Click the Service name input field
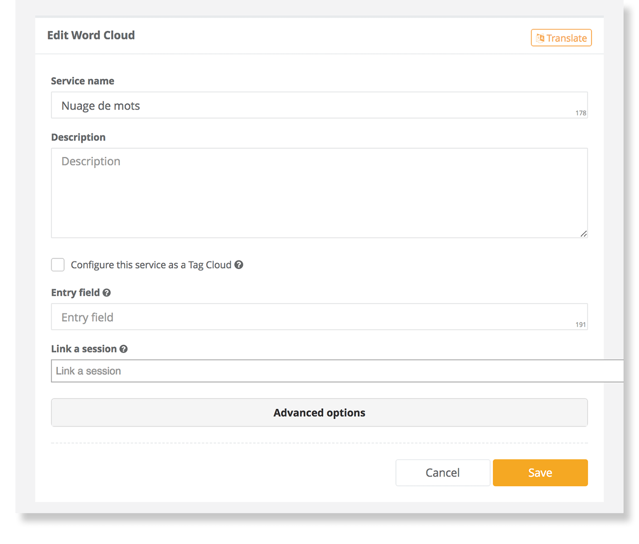639x544 pixels. pos(319,105)
